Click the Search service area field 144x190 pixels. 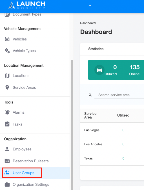[119, 95]
